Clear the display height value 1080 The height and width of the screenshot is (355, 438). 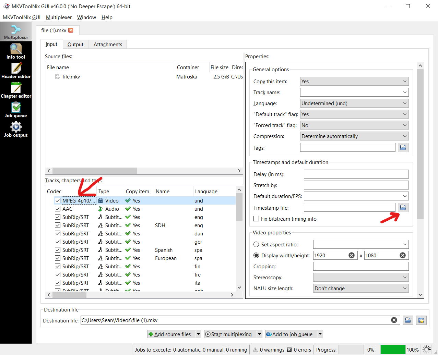(x=403, y=255)
